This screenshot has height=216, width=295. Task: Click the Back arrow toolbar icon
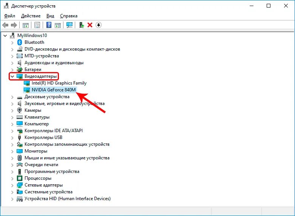coord(5,25)
